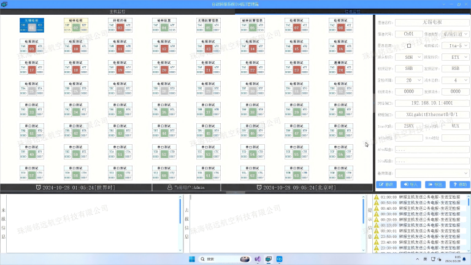
Task: Click the 导入 button
Action: click(411, 185)
